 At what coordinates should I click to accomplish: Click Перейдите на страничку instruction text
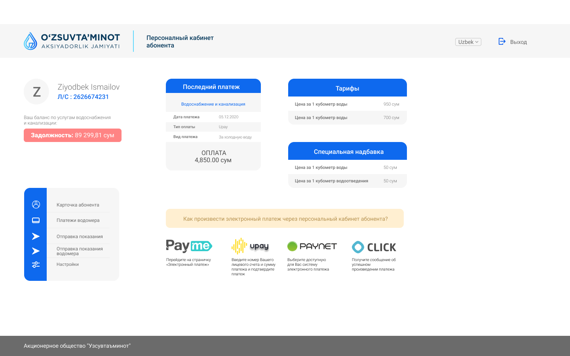188,262
